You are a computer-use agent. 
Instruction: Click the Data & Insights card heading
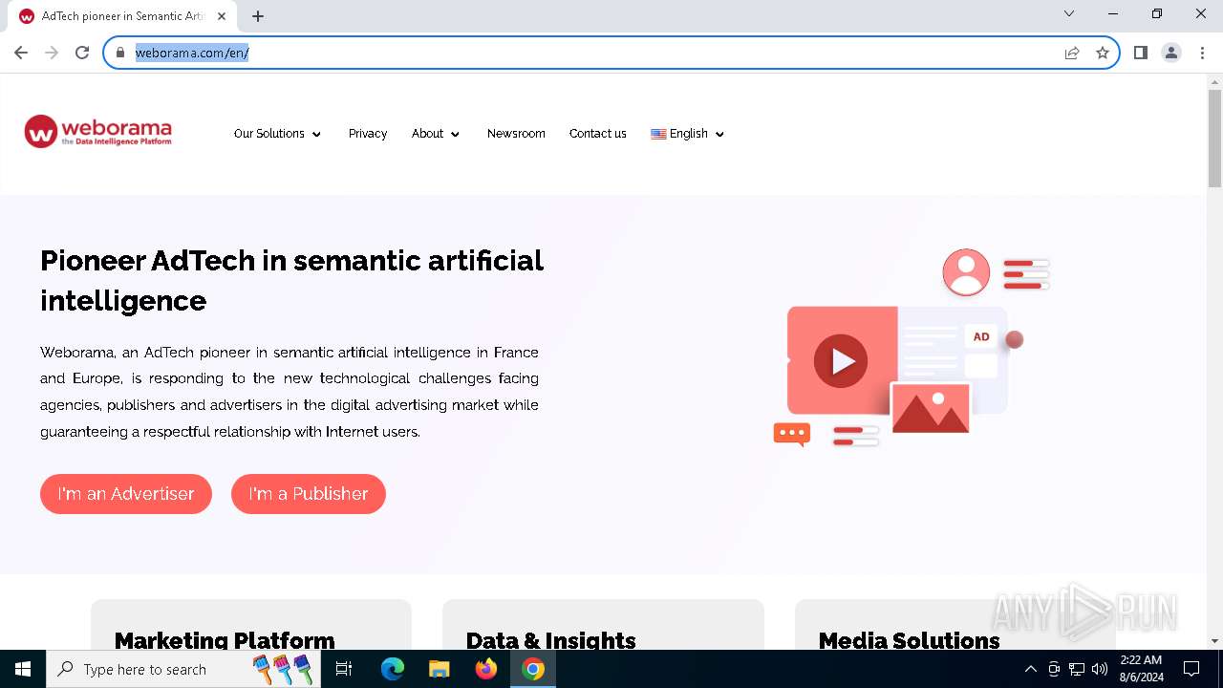point(550,640)
